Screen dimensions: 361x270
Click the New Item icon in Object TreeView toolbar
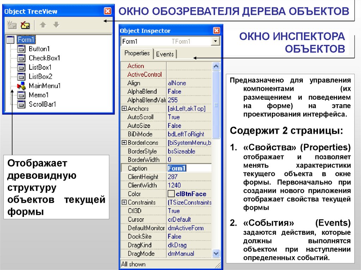(12, 25)
